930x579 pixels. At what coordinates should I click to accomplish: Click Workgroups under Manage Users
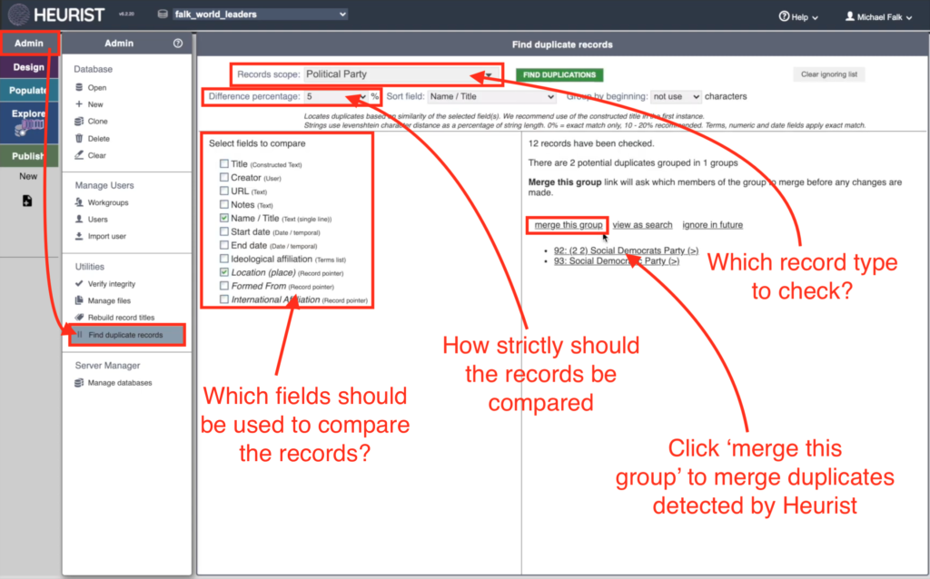tap(108, 202)
